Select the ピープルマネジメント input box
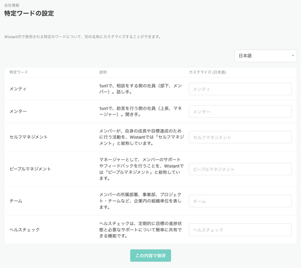This screenshot has height=268, width=301. [240, 169]
